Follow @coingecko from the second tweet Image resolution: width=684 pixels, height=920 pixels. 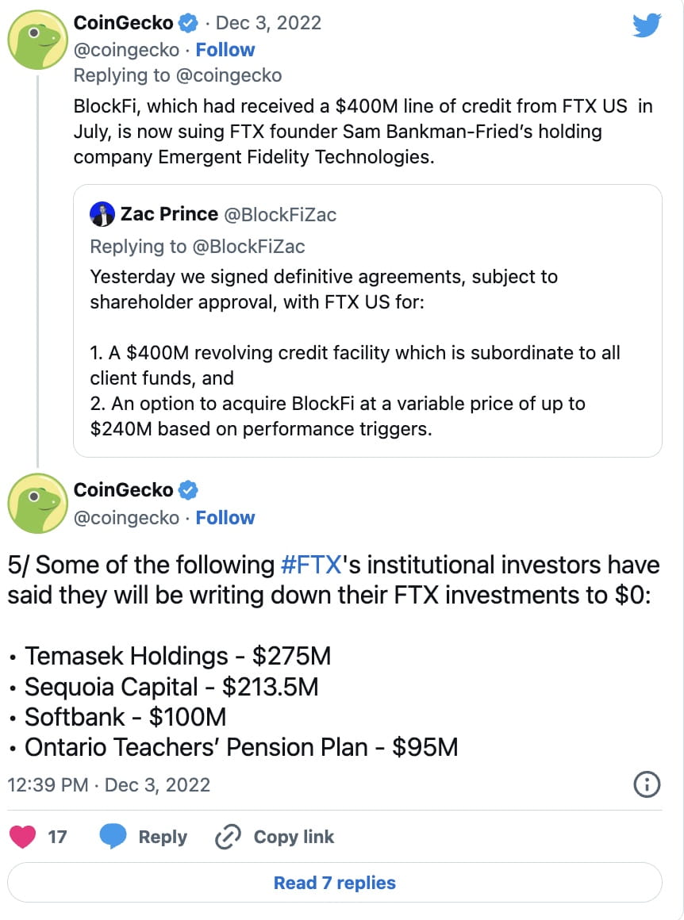(x=225, y=517)
